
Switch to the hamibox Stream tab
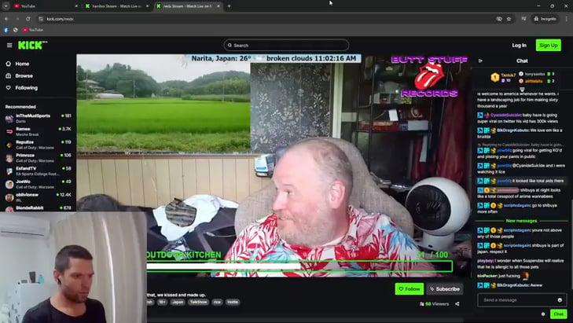click(116, 6)
